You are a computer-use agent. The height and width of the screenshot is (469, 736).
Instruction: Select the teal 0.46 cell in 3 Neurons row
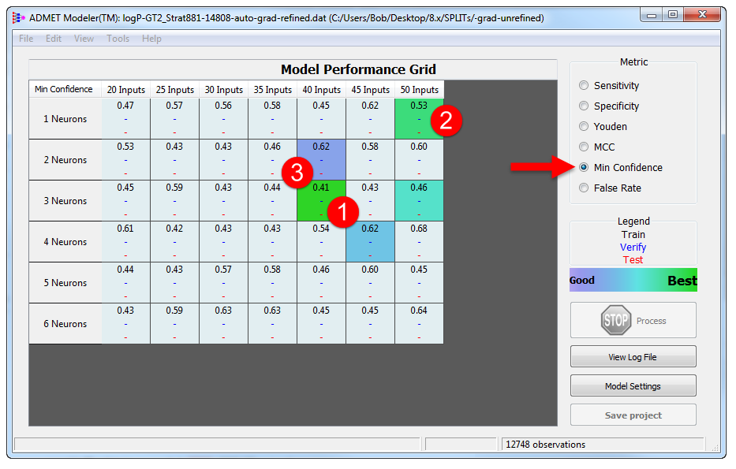(x=419, y=201)
